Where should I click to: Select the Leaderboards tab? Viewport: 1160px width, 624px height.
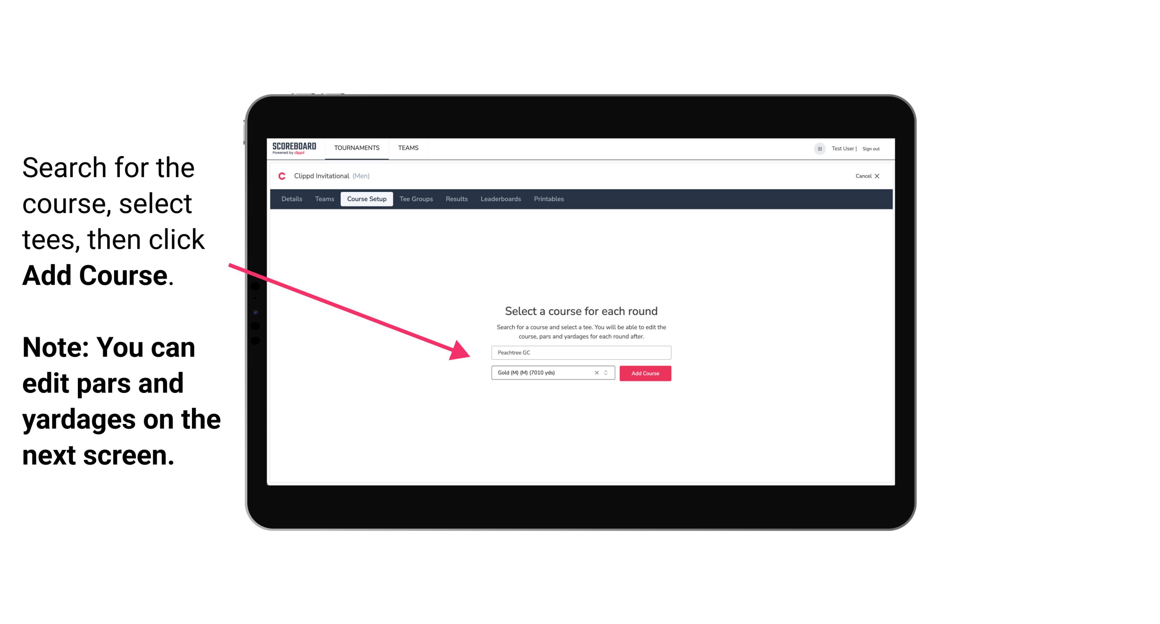[x=499, y=199]
